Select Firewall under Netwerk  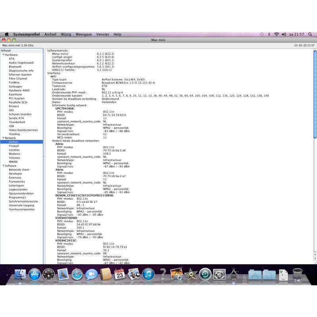click(x=14, y=146)
